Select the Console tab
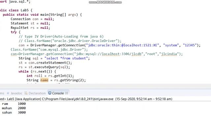 click(58, 93)
